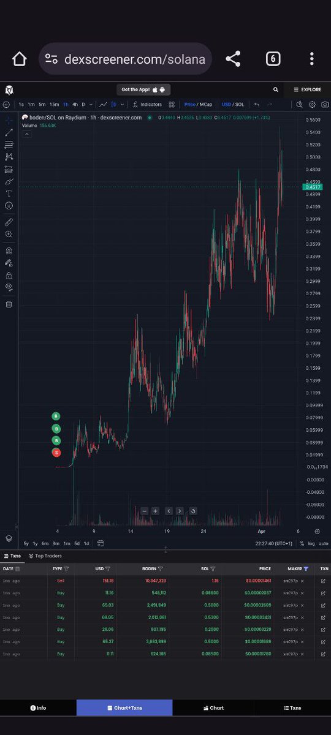Viewport: 331px width, 735px height.
Task: Select the trend line drawing tool
Action: pyautogui.click(x=9, y=133)
